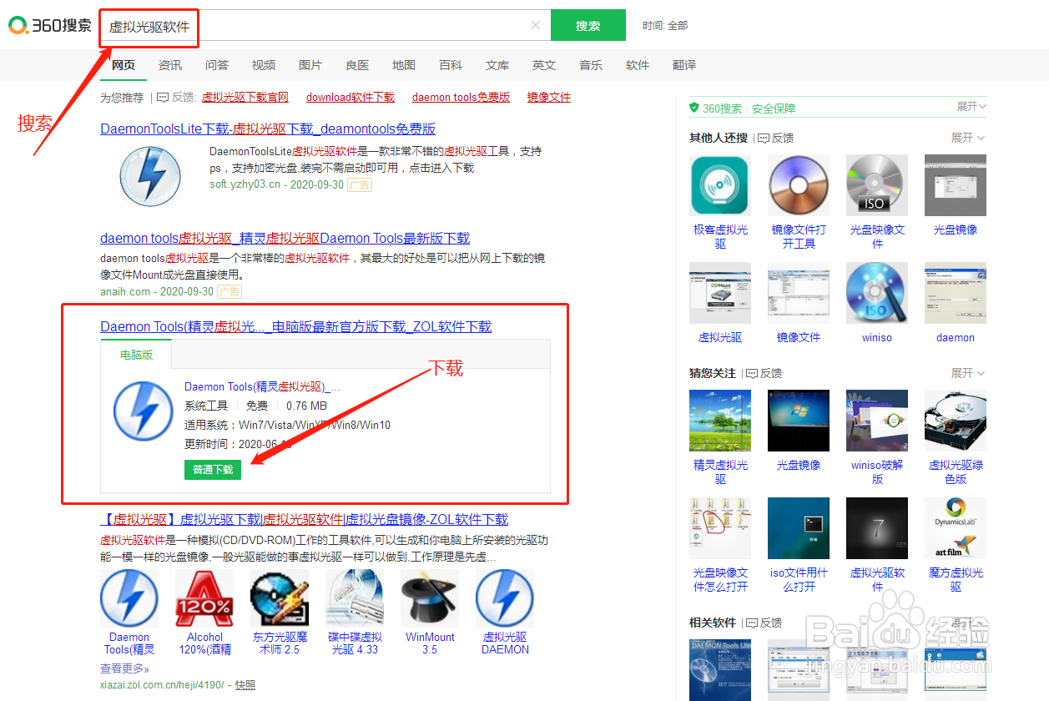Viewport: 1049px width, 701px height.
Task: Click in the search box containing 虚拟光驱软件
Action: point(325,25)
